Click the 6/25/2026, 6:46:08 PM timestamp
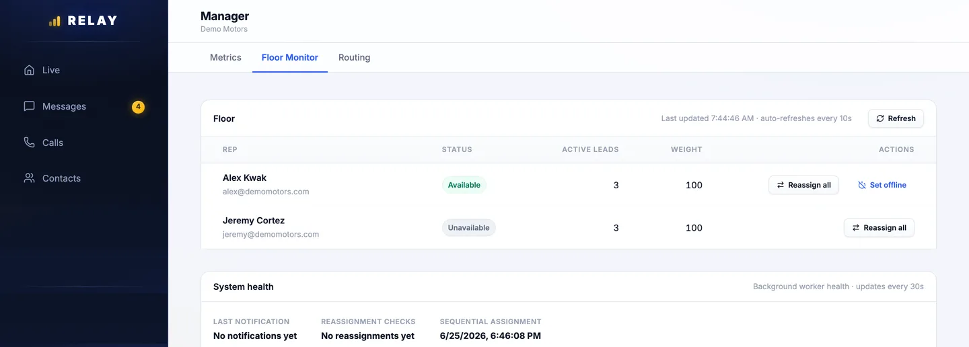Viewport: 969px width, 347px height. tap(491, 336)
